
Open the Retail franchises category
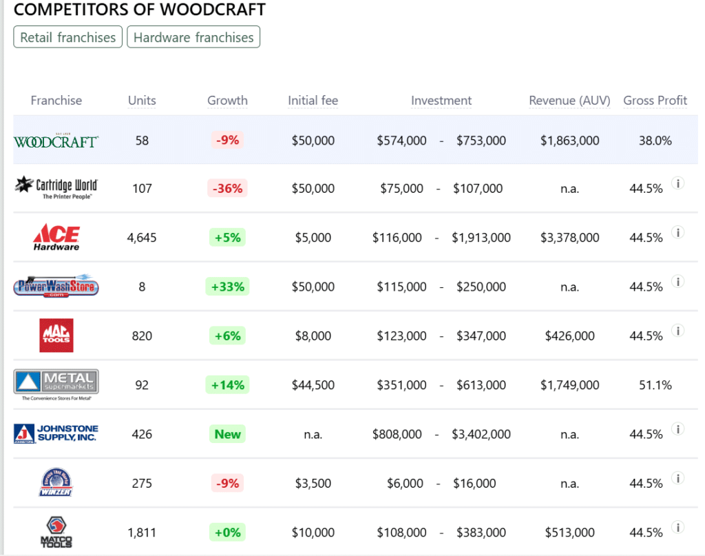(x=68, y=37)
